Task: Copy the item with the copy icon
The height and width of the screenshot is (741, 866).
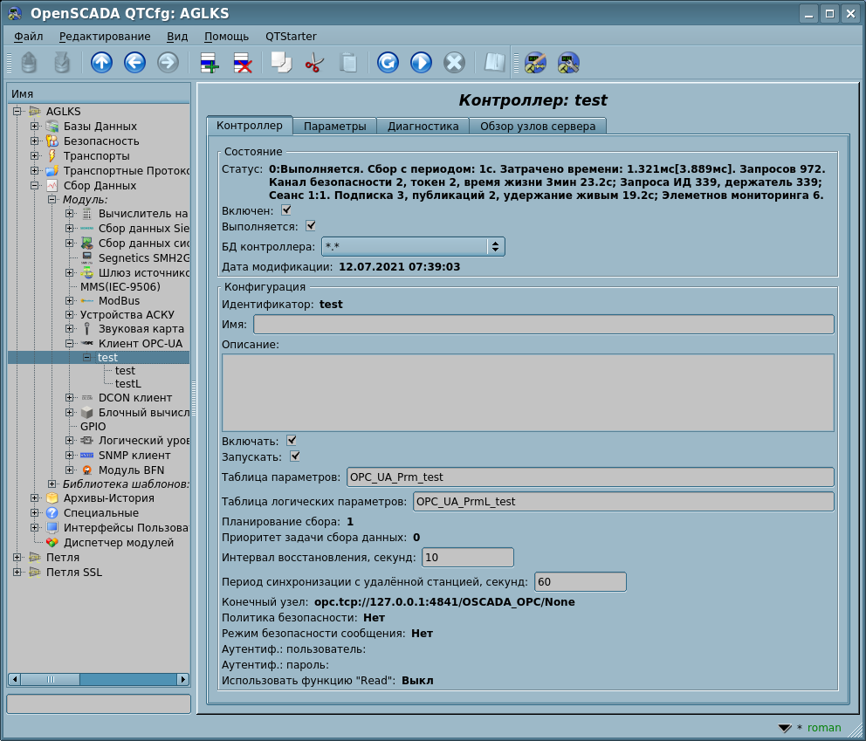Action: coord(281,62)
